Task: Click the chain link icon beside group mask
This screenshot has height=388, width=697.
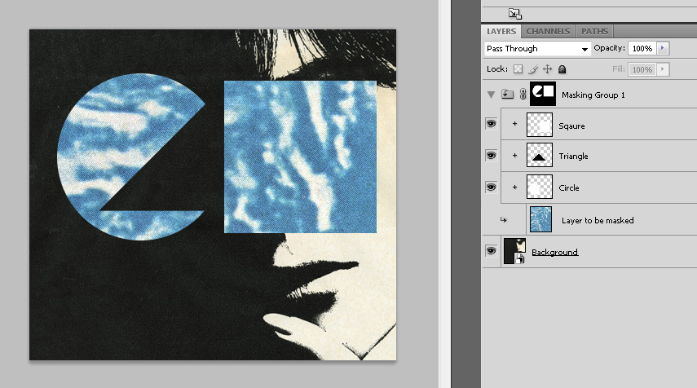Action: pyautogui.click(x=523, y=95)
